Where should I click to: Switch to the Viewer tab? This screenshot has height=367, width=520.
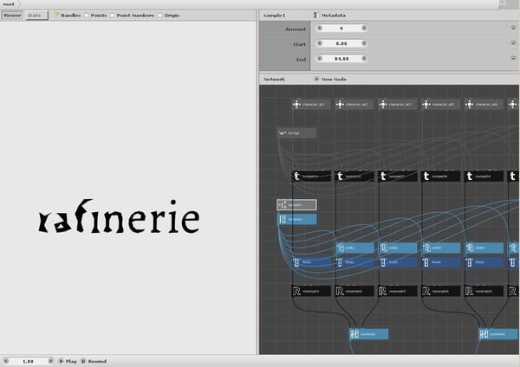click(12, 16)
